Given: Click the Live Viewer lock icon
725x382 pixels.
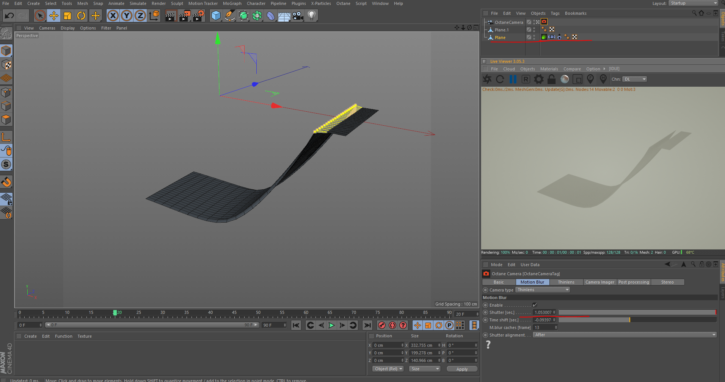Looking at the screenshot, I should (551, 79).
